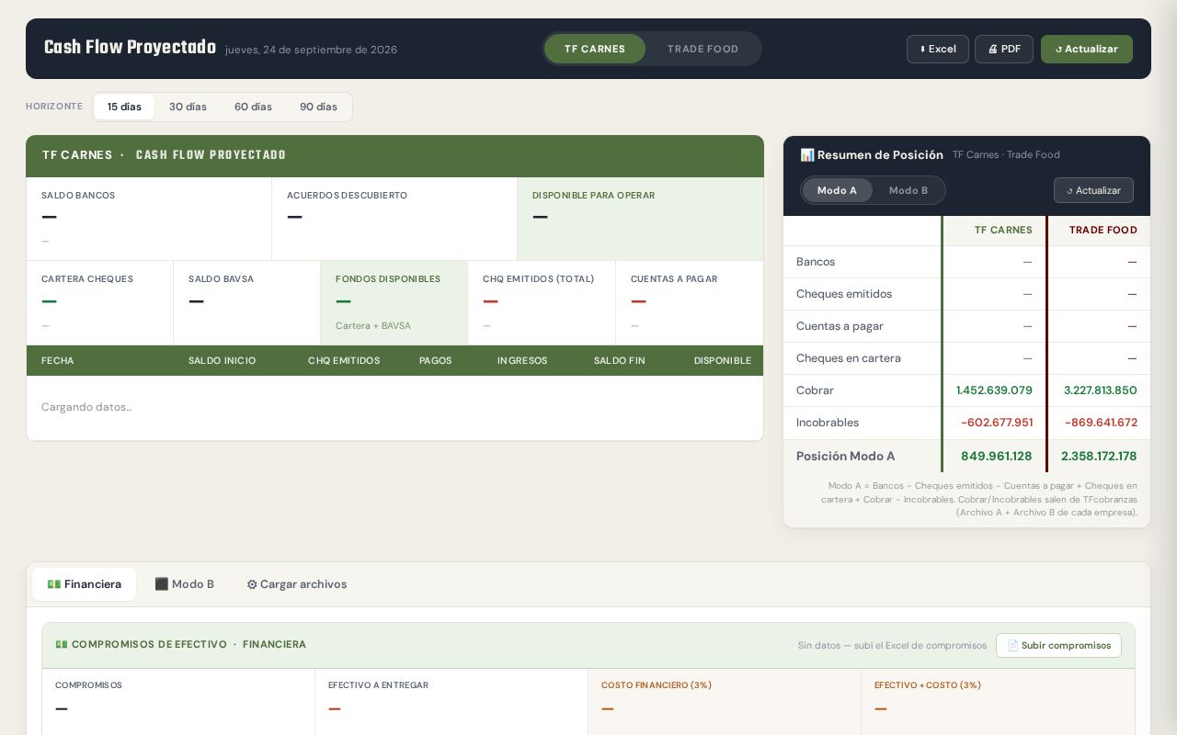Click the SALDO INICIO column header

pyautogui.click(x=222, y=360)
